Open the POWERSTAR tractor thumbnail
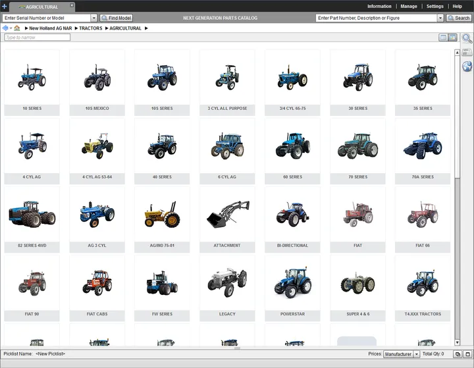This screenshot has width=474, height=368. click(292, 288)
